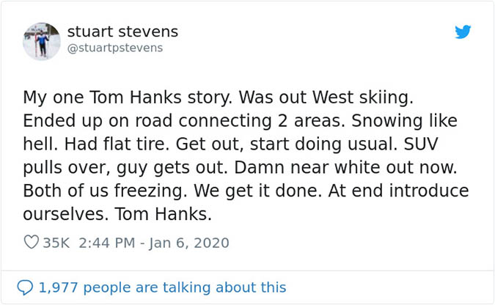Click the sentence "Both of us freezing."
The image size is (495, 305).
95,191
